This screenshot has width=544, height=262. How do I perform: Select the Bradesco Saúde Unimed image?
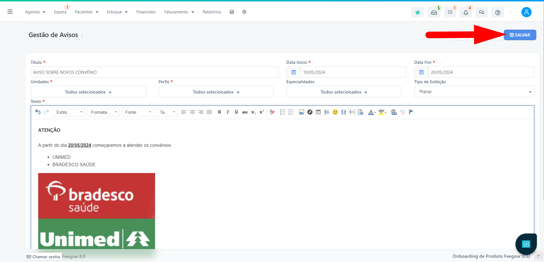[97, 211]
